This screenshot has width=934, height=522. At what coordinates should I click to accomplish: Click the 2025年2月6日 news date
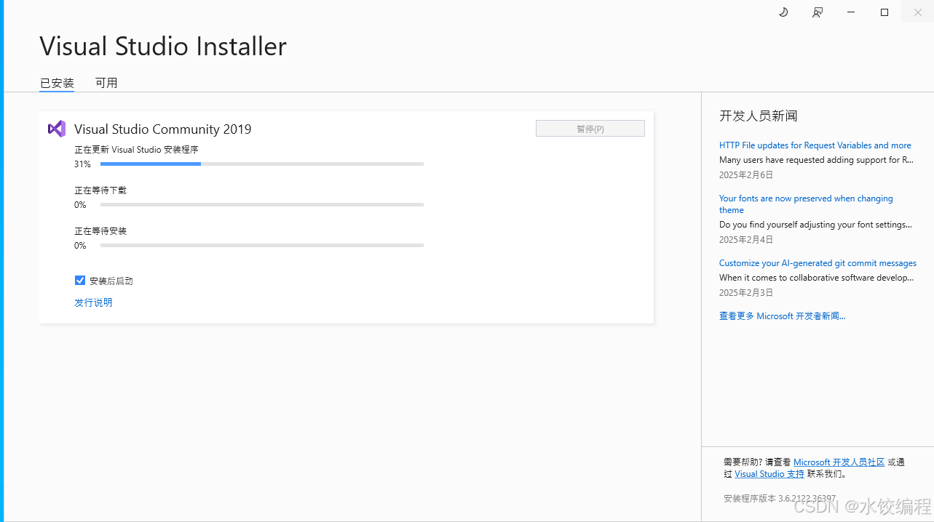746,175
